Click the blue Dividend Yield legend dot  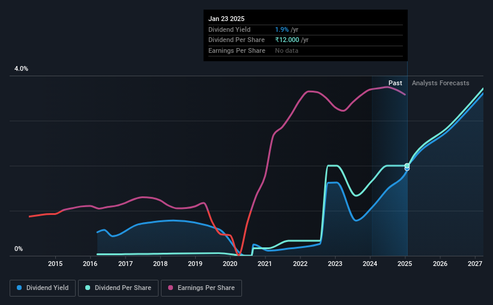click(19, 288)
